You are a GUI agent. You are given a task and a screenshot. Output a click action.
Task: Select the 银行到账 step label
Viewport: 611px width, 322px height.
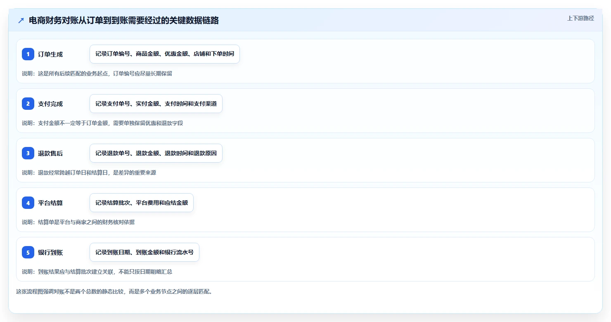tap(50, 252)
